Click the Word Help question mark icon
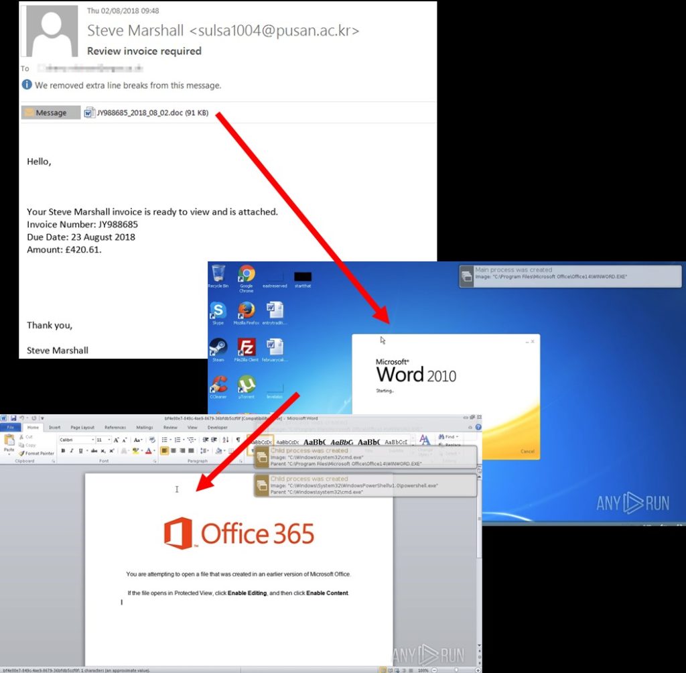Viewport: 686px width, 673px height. coord(478,427)
